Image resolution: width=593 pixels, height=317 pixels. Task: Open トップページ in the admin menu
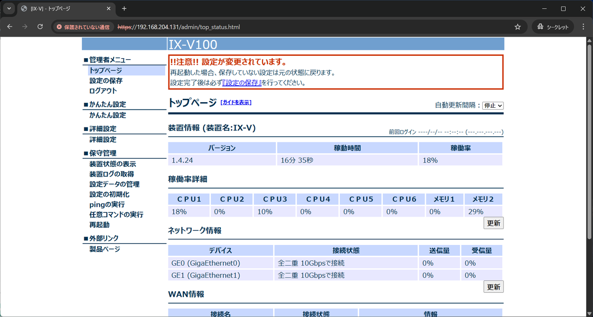click(x=105, y=71)
